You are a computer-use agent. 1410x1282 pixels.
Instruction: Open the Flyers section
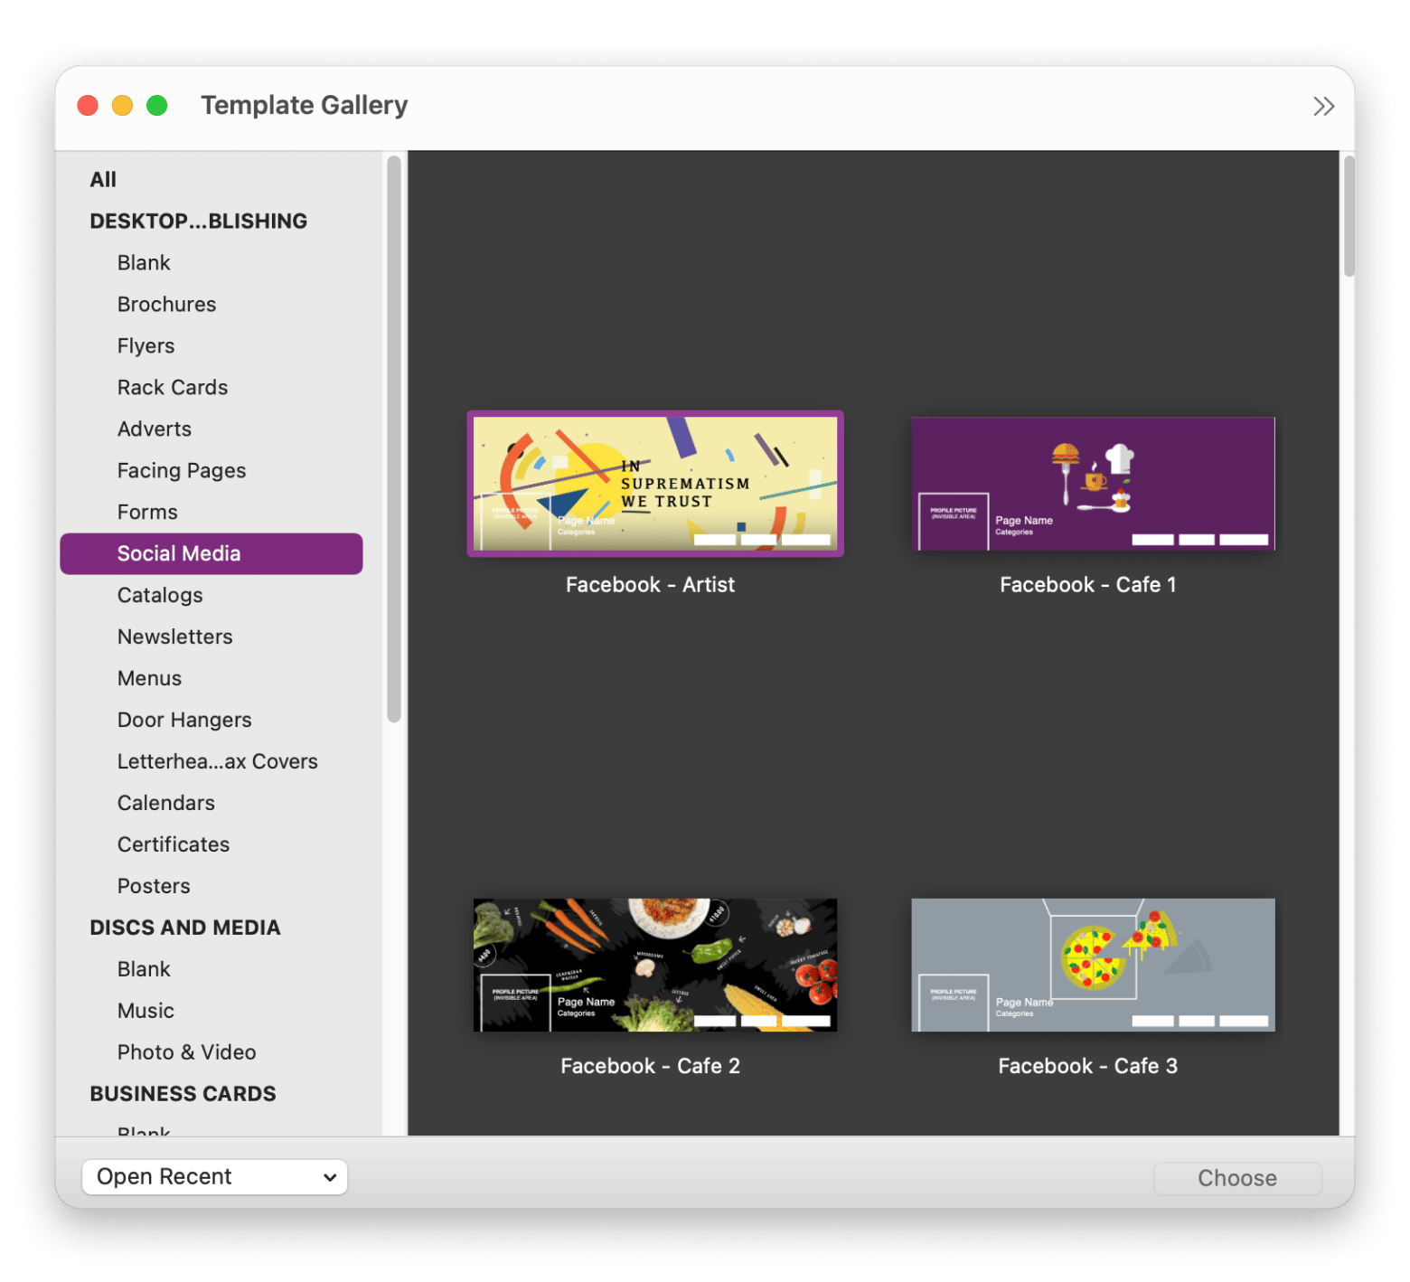point(146,345)
